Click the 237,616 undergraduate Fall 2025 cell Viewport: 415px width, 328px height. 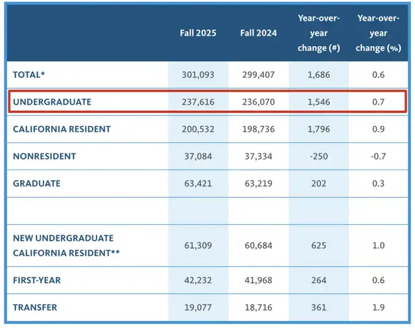coord(198,102)
